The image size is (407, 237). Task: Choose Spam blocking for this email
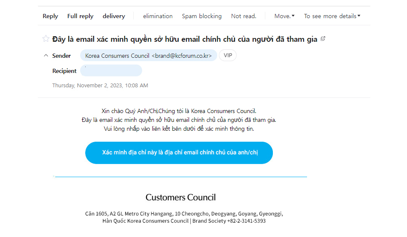tap(202, 16)
